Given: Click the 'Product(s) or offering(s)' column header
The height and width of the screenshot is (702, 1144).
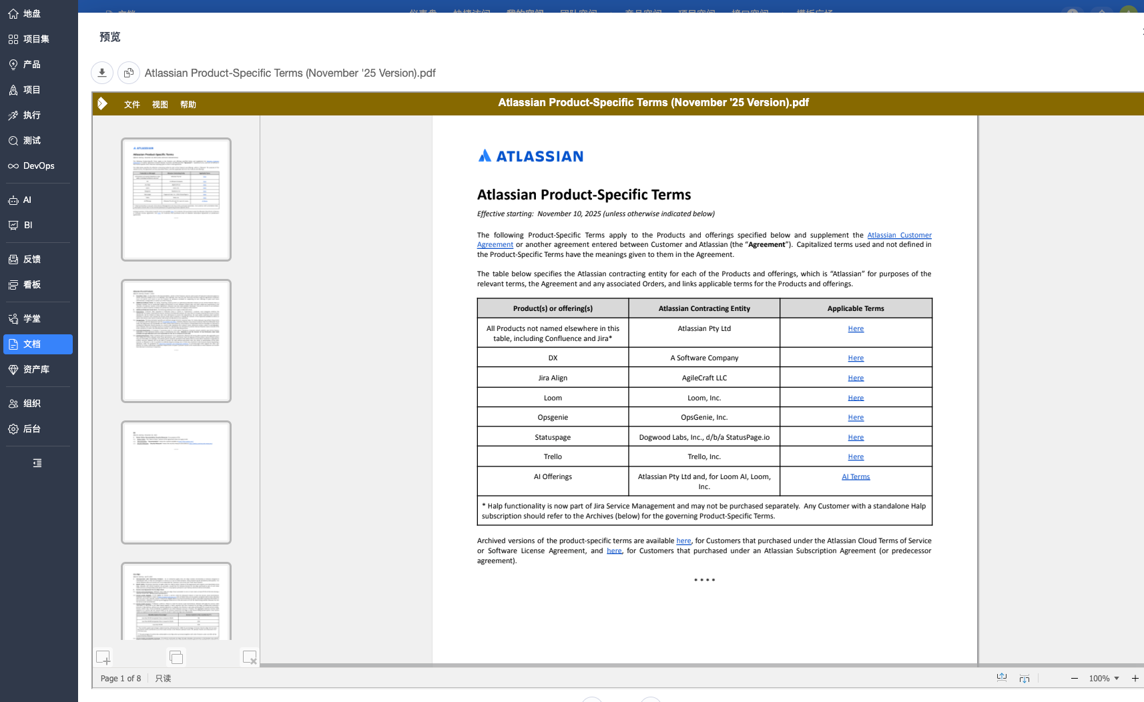Looking at the screenshot, I should tap(553, 308).
